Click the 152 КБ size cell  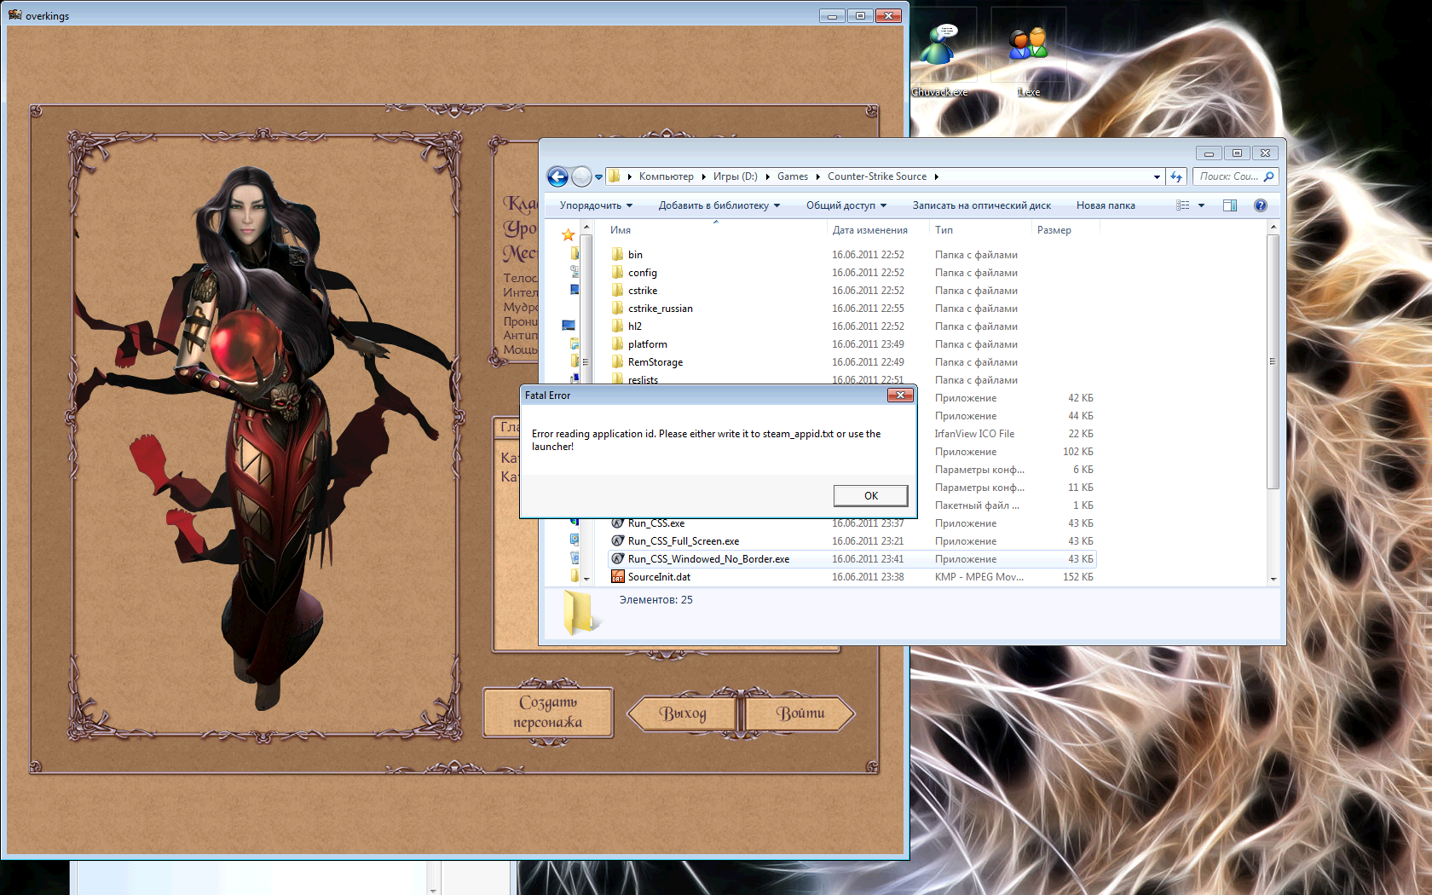tap(1077, 577)
